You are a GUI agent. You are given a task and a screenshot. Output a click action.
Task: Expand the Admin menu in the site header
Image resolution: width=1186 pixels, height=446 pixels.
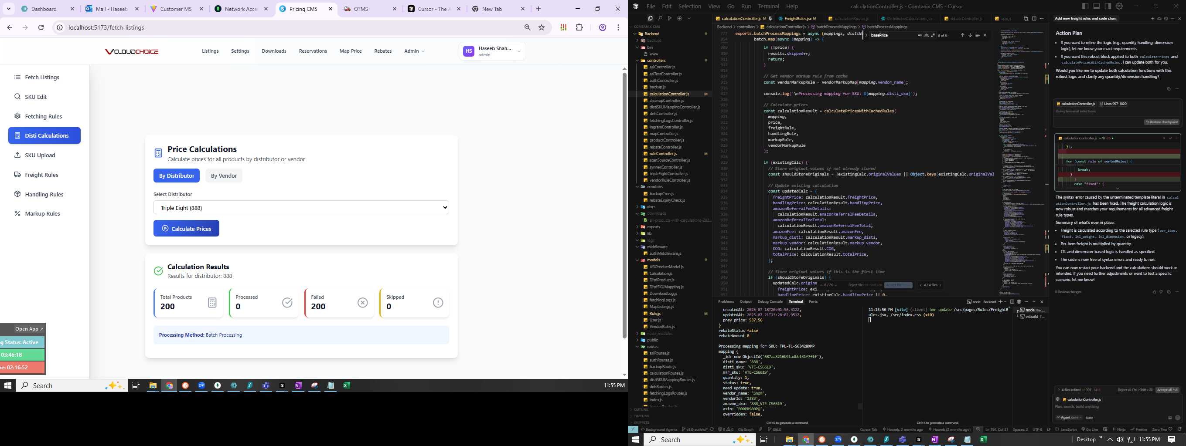414,51
